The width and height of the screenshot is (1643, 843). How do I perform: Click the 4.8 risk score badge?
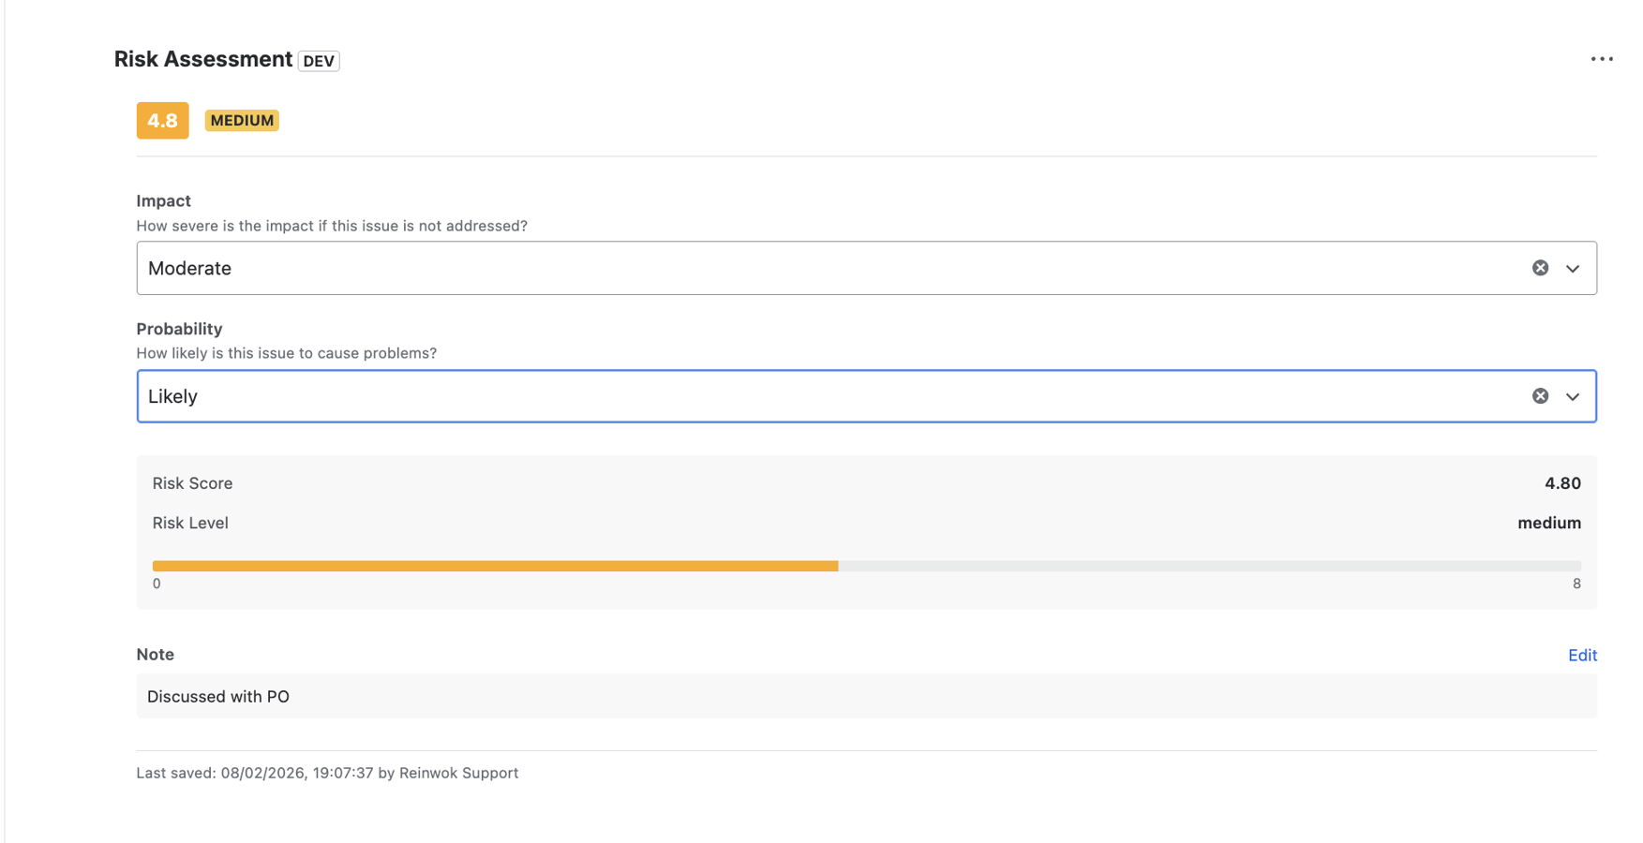tap(161, 120)
